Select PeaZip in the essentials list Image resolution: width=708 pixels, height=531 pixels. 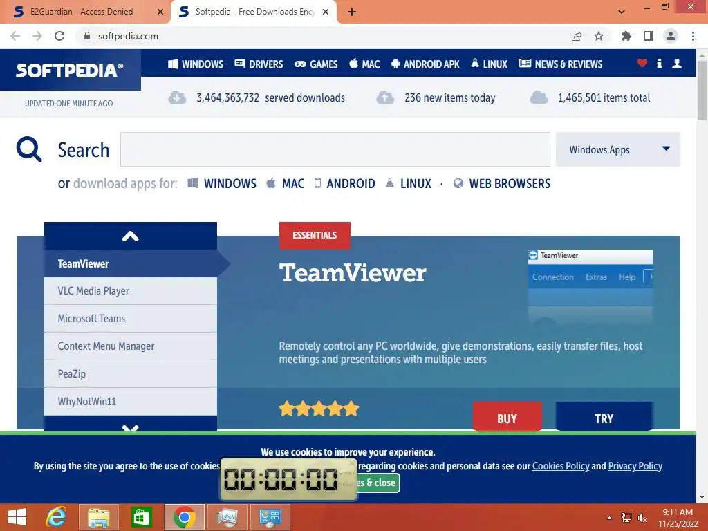pos(131,374)
